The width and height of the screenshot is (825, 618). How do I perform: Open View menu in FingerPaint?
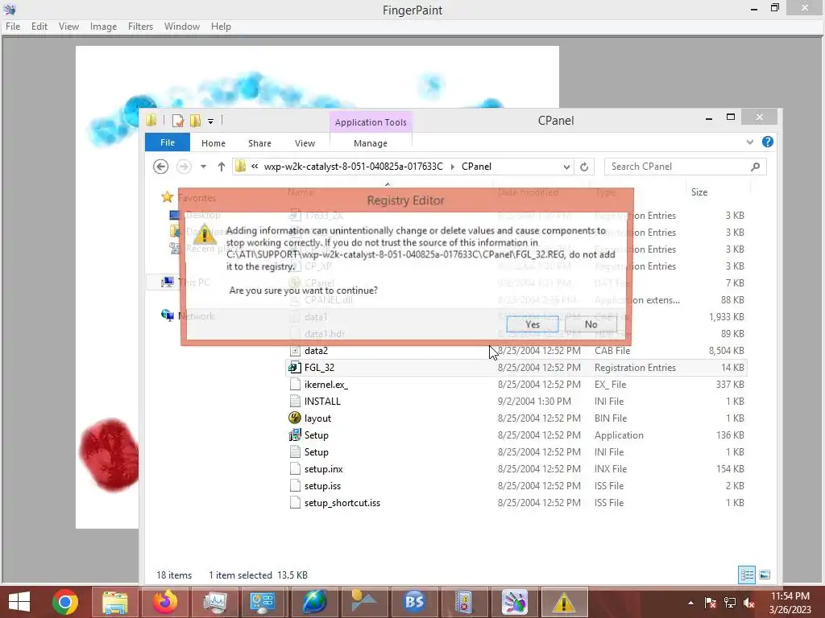[x=69, y=27]
